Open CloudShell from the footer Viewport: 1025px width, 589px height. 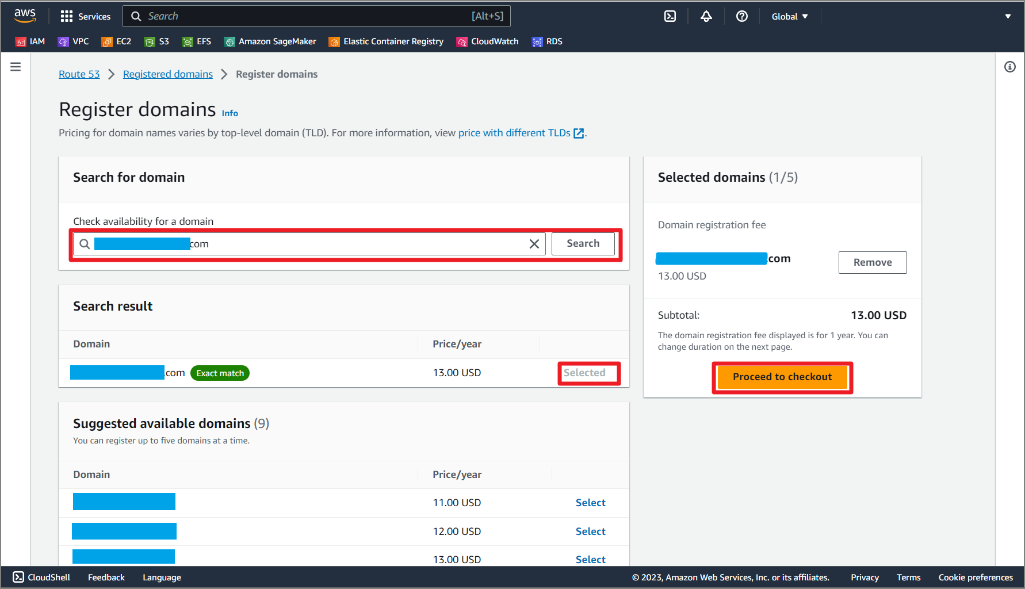click(x=41, y=577)
